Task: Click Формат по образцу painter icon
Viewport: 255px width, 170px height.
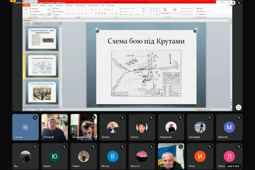Action: click(x=30, y=14)
